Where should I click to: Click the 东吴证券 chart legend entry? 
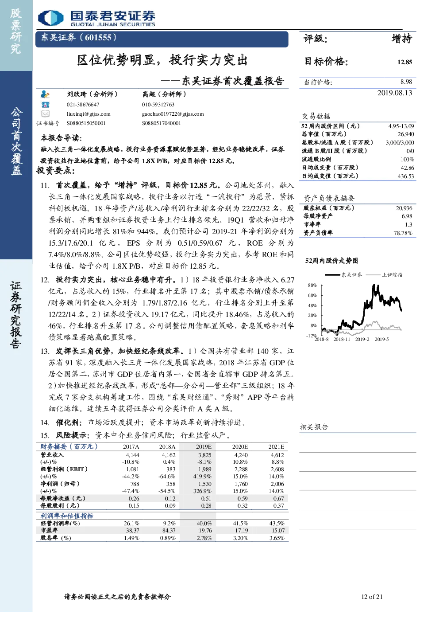(344, 275)
